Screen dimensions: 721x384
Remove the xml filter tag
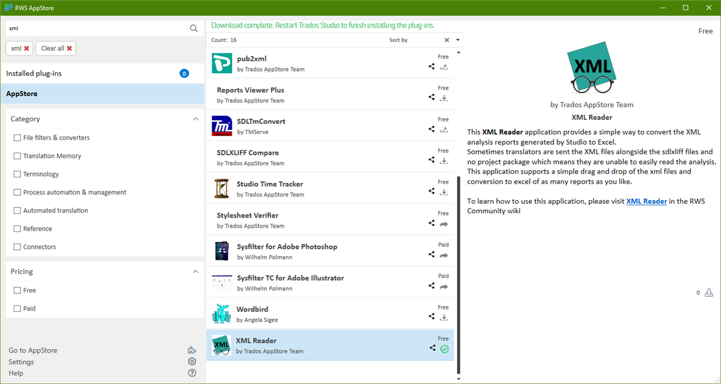26,49
